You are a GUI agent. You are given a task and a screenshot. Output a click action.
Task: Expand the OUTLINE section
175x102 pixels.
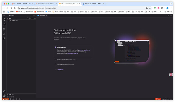(11, 95)
